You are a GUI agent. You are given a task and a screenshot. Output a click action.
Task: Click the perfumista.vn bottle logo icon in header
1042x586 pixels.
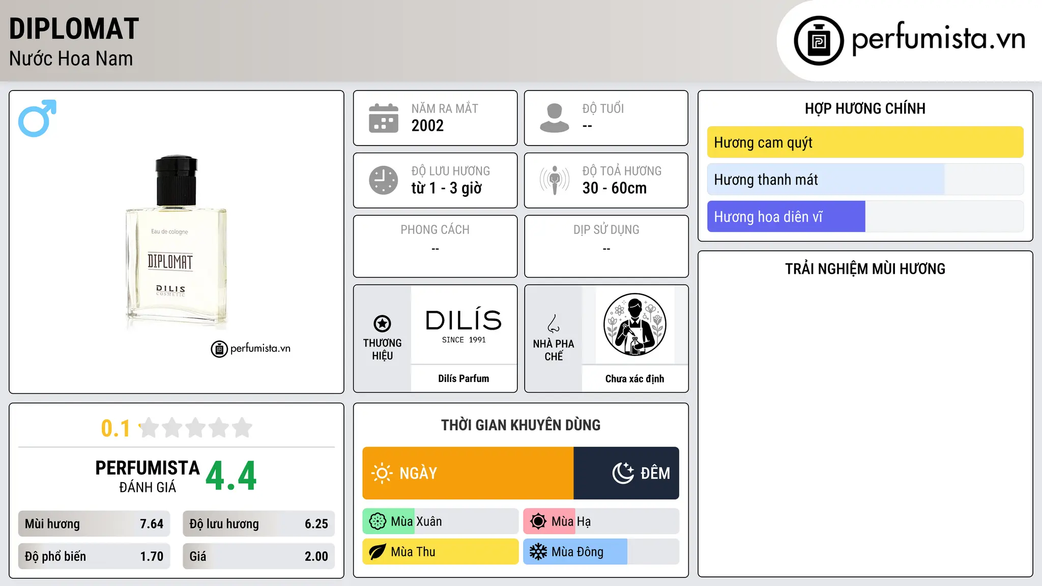pyautogui.click(x=819, y=41)
